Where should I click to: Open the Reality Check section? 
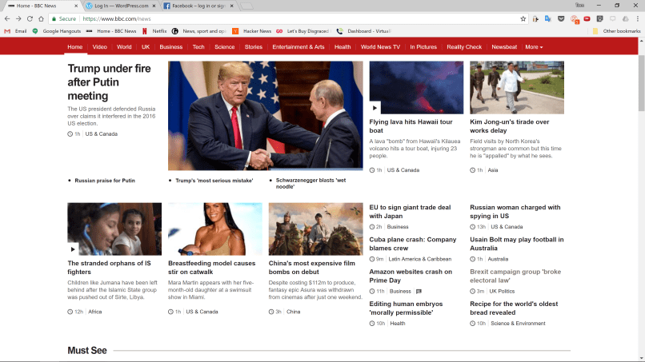(464, 47)
